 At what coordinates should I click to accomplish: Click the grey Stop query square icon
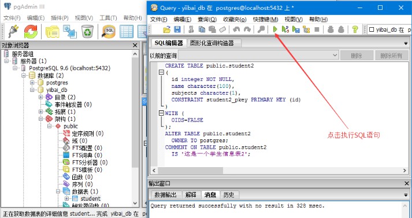[x=317, y=29]
